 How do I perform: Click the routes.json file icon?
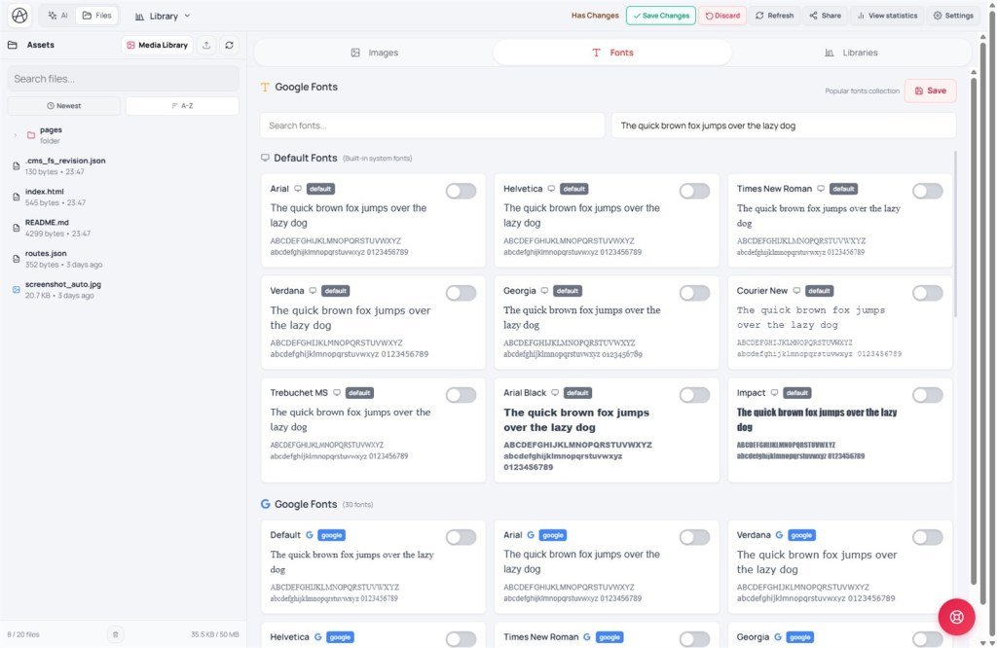coord(17,259)
